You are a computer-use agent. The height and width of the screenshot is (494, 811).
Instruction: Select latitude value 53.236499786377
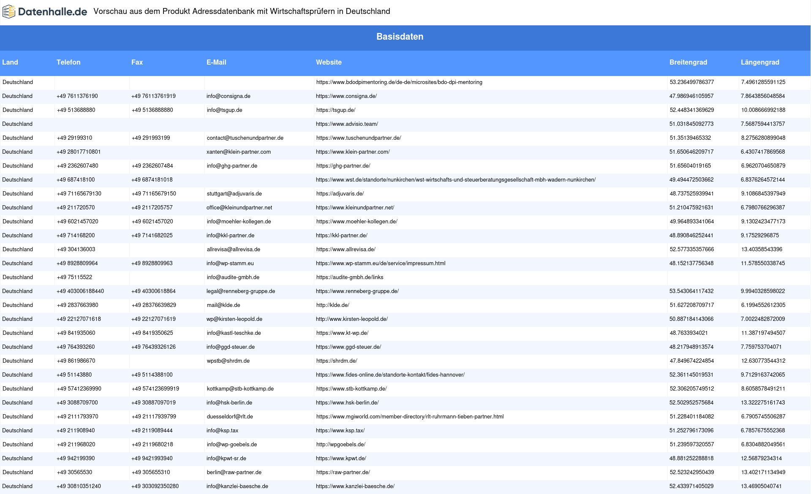click(x=692, y=82)
